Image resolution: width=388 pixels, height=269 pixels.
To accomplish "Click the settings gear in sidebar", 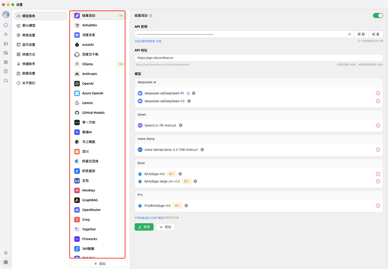I will (6, 262).
